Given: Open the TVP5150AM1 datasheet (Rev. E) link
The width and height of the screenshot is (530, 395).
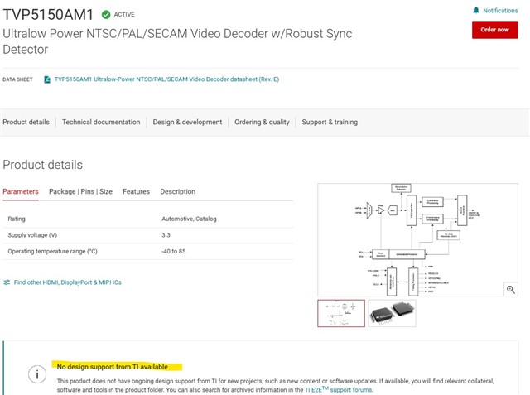Looking at the screenshot, I should [166, 79].
